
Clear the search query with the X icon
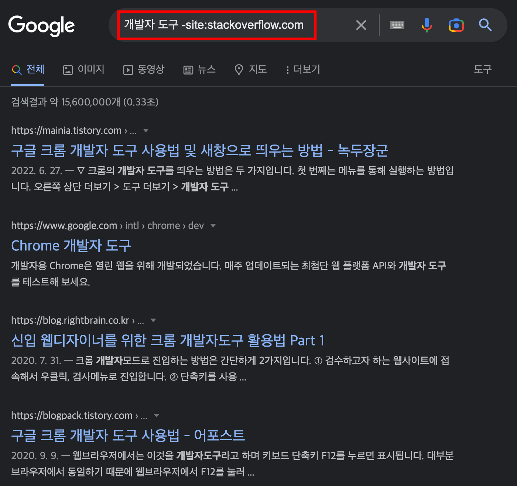[361, 25]
